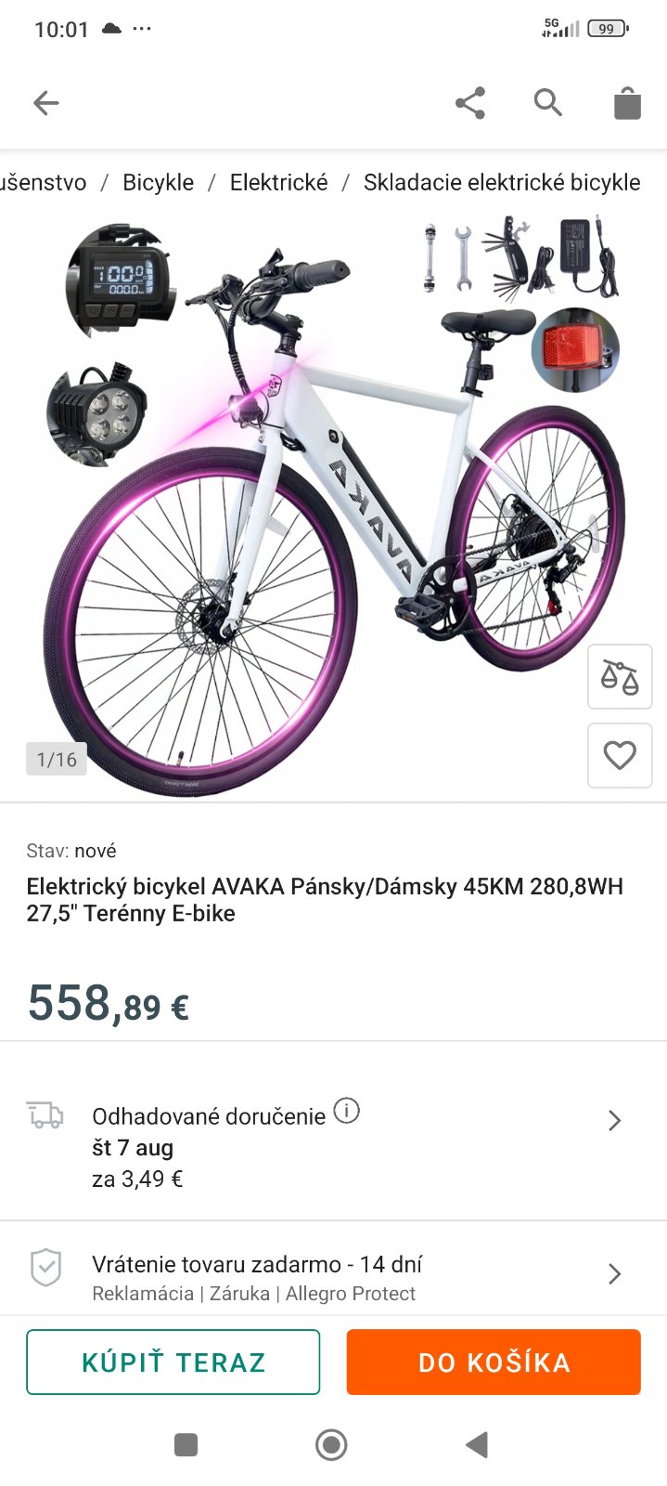Toggle the heart favorite button
This screenshot has width=667, height=1486.
[x=620, y=755]
